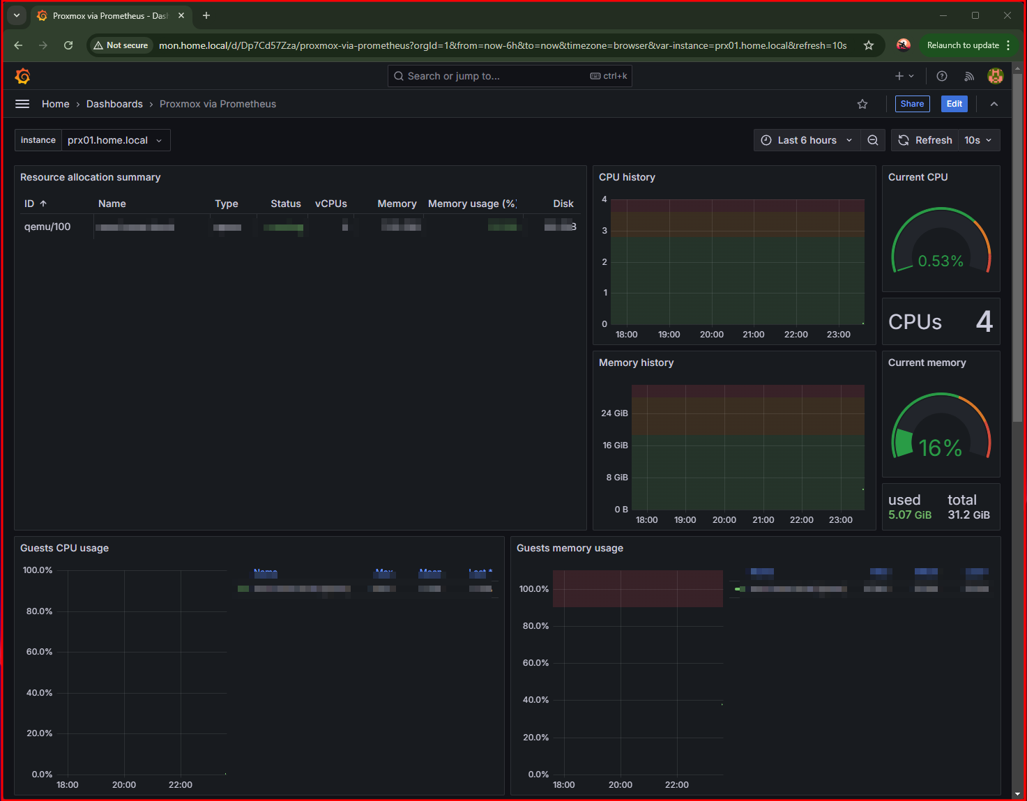Focus the Search or jump to field
Image resolution: width=1027 pixels, height=801 pixels.
click(510, 76)
